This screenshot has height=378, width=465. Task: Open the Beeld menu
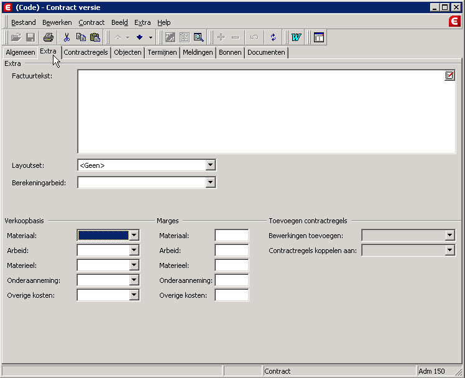pos(119,22)
